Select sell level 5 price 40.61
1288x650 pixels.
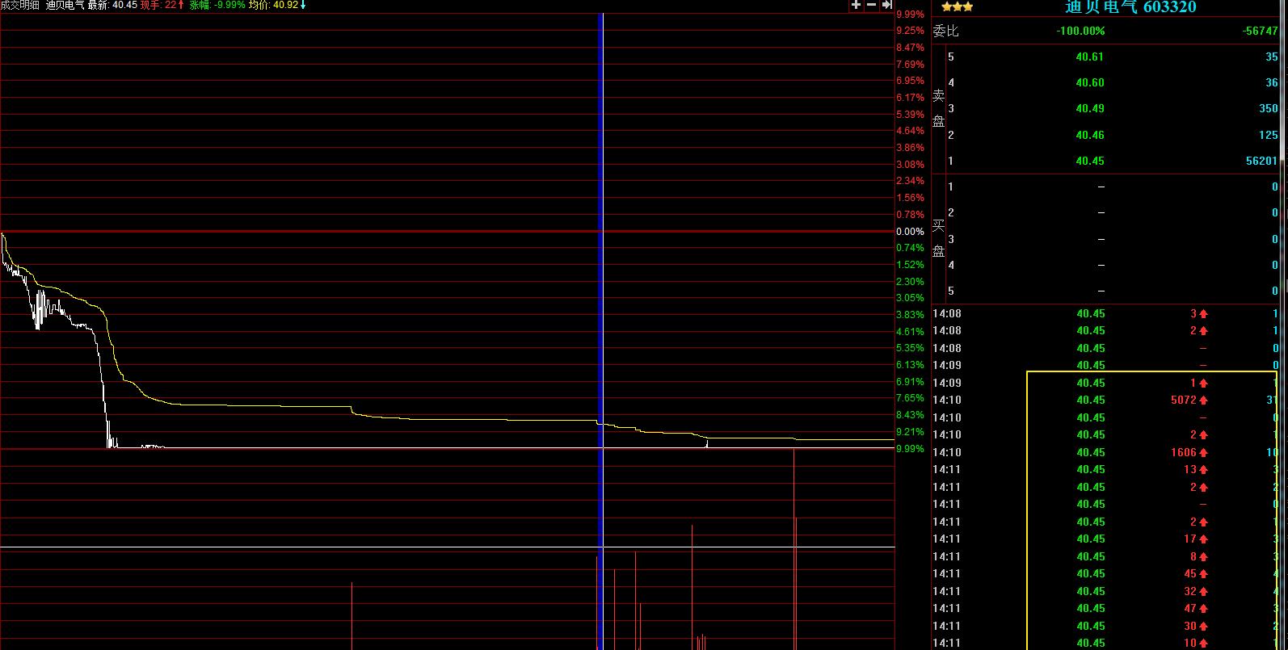pos(1089,57)
